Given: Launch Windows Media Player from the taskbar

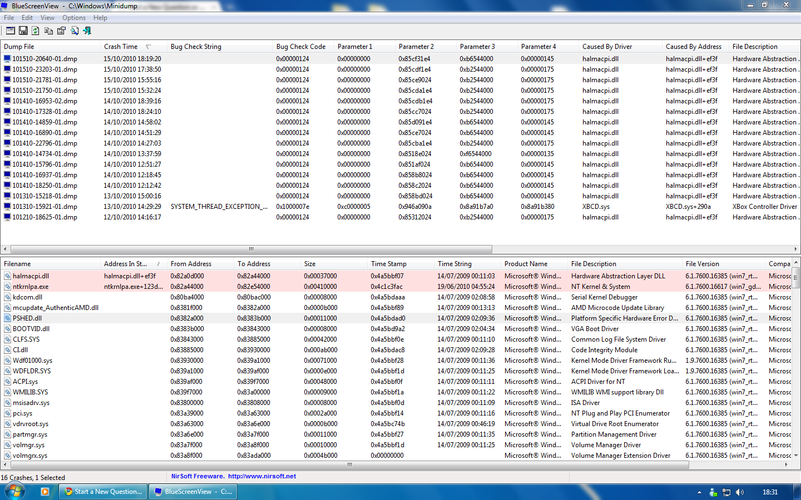Looking at the screenshot, I should [45, 491].
